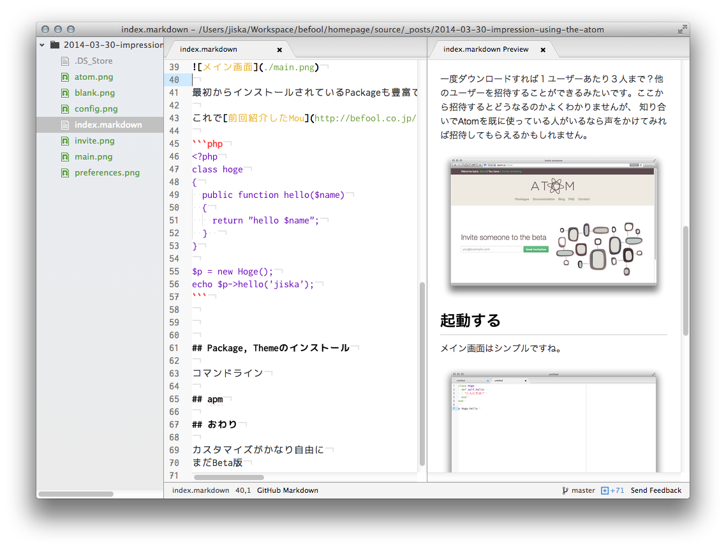Click the git added-lines icon beside +71
This screenshot has width=726, height=549.
[604, 491]
